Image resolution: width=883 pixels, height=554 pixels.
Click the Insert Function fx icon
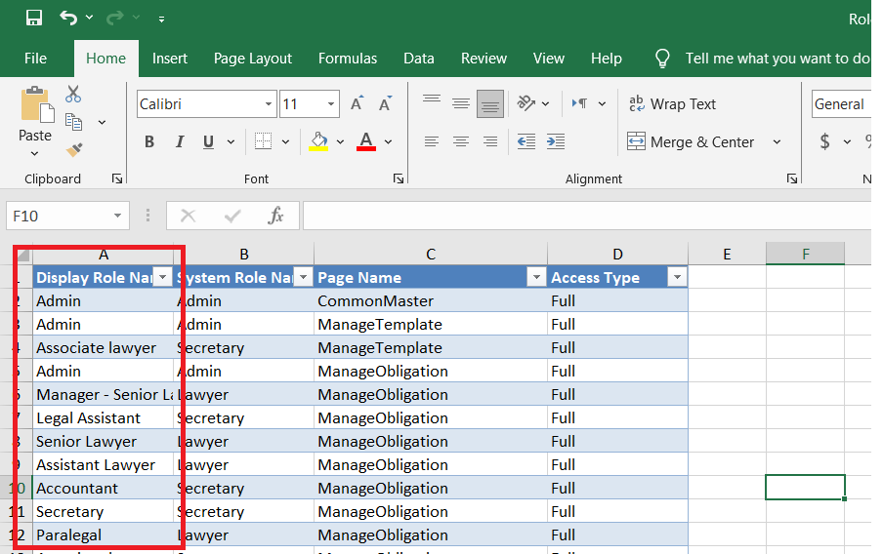point(275,216)
